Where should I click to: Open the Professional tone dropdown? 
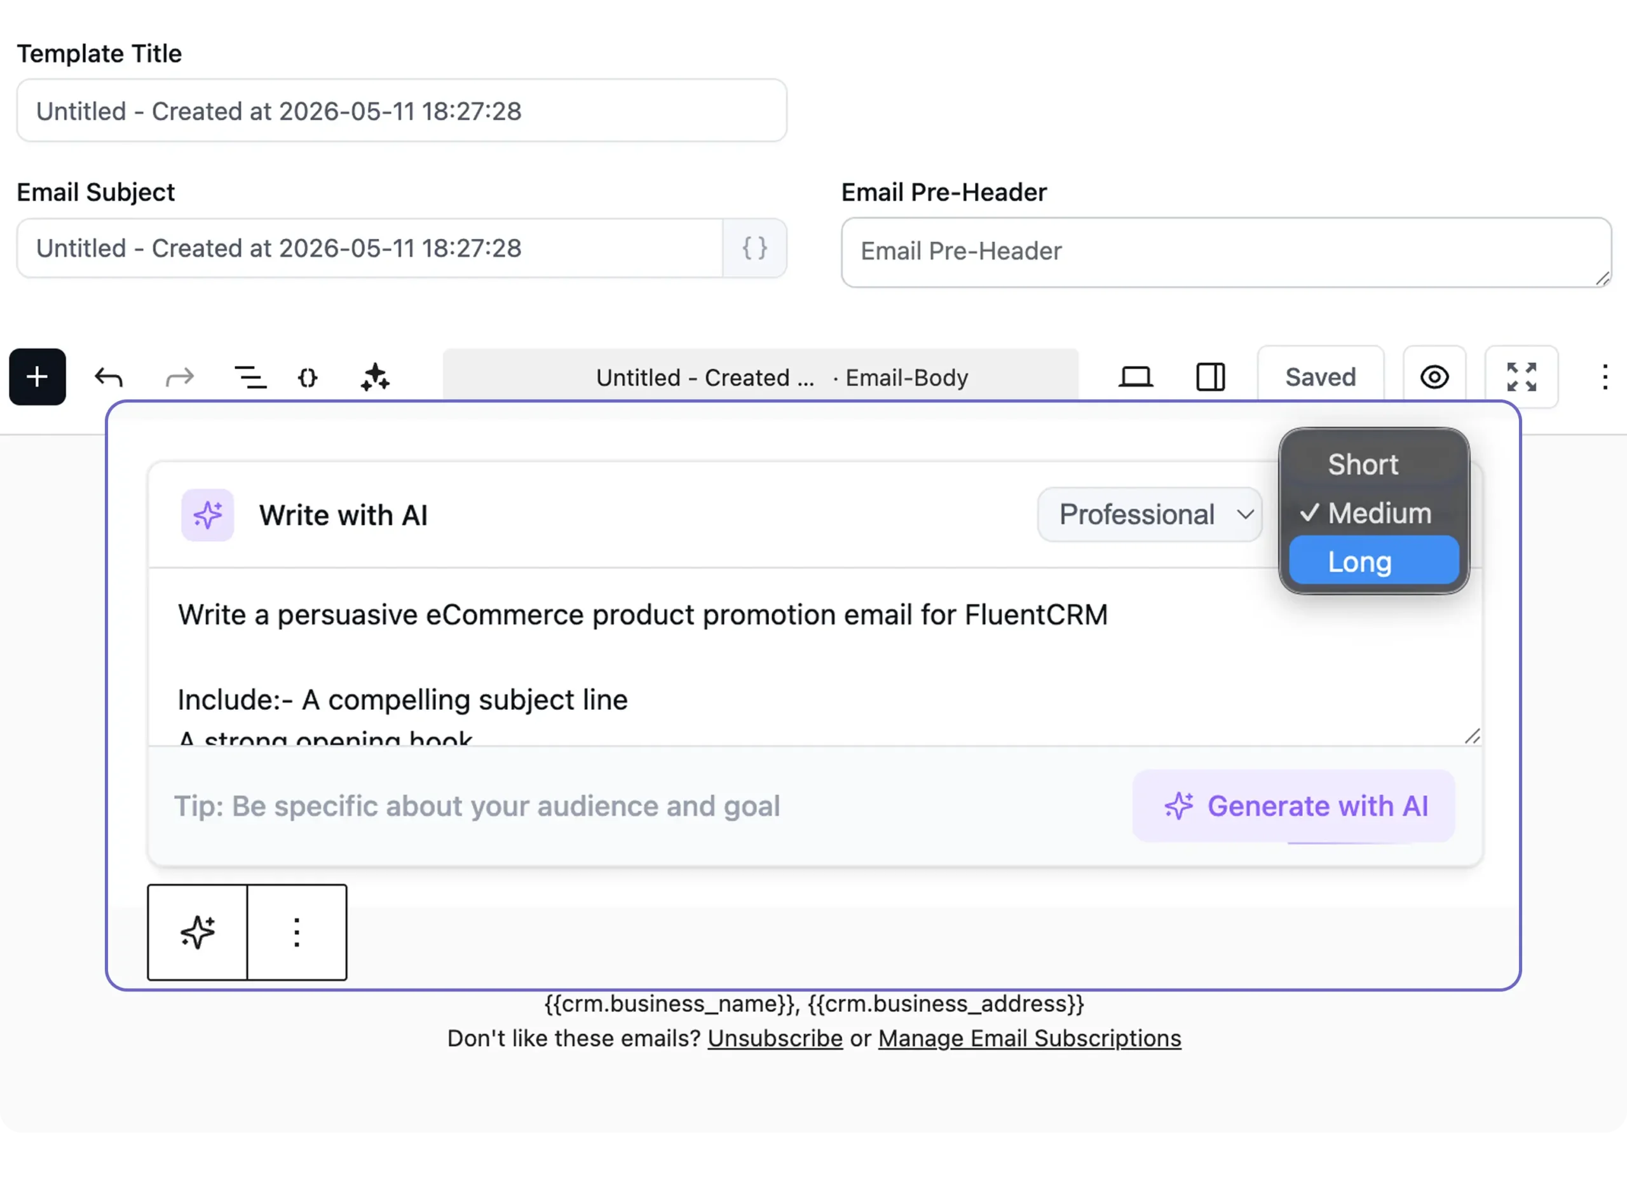(1149, 515)
